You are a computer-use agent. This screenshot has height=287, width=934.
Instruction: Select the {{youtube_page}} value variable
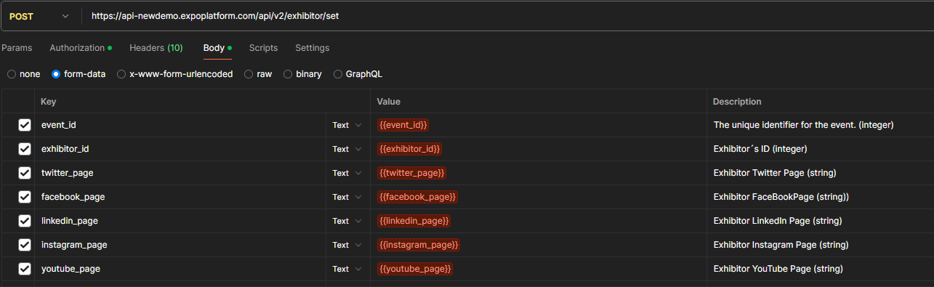pyautogui.click(x=415, y=269)
